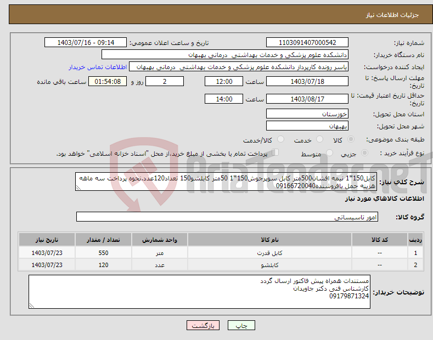
Task: Select the کالا radio button
Action: click(x=351, y=139)
